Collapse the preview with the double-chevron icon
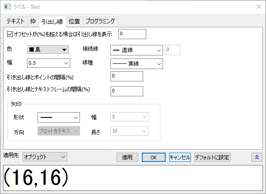The image size is (266, 194). point(257,157)
